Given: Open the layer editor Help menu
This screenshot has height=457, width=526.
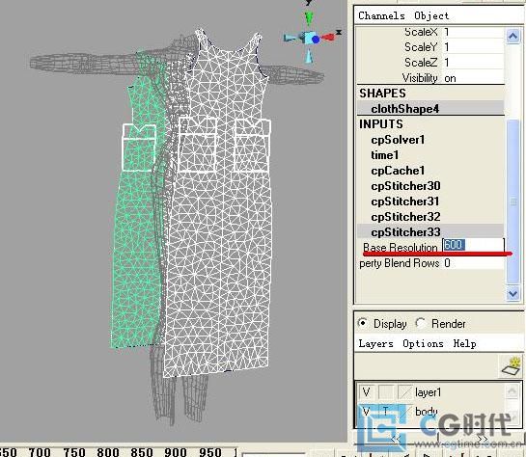Looking at the screenshot, I should [464, 344].
